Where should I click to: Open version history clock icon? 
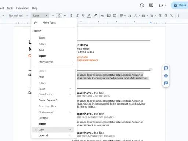pyautogui.click(x=142, y=5)
